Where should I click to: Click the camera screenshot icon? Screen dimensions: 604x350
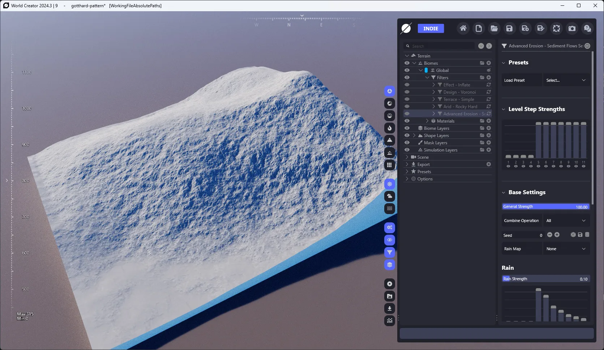(572, 28)
